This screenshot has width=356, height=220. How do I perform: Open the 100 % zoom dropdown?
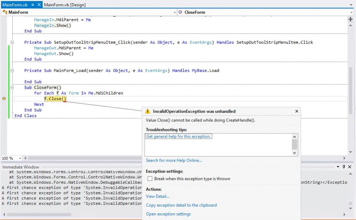click(x=20, y=158)
